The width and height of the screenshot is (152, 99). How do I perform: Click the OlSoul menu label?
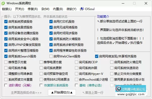[90, 9]
